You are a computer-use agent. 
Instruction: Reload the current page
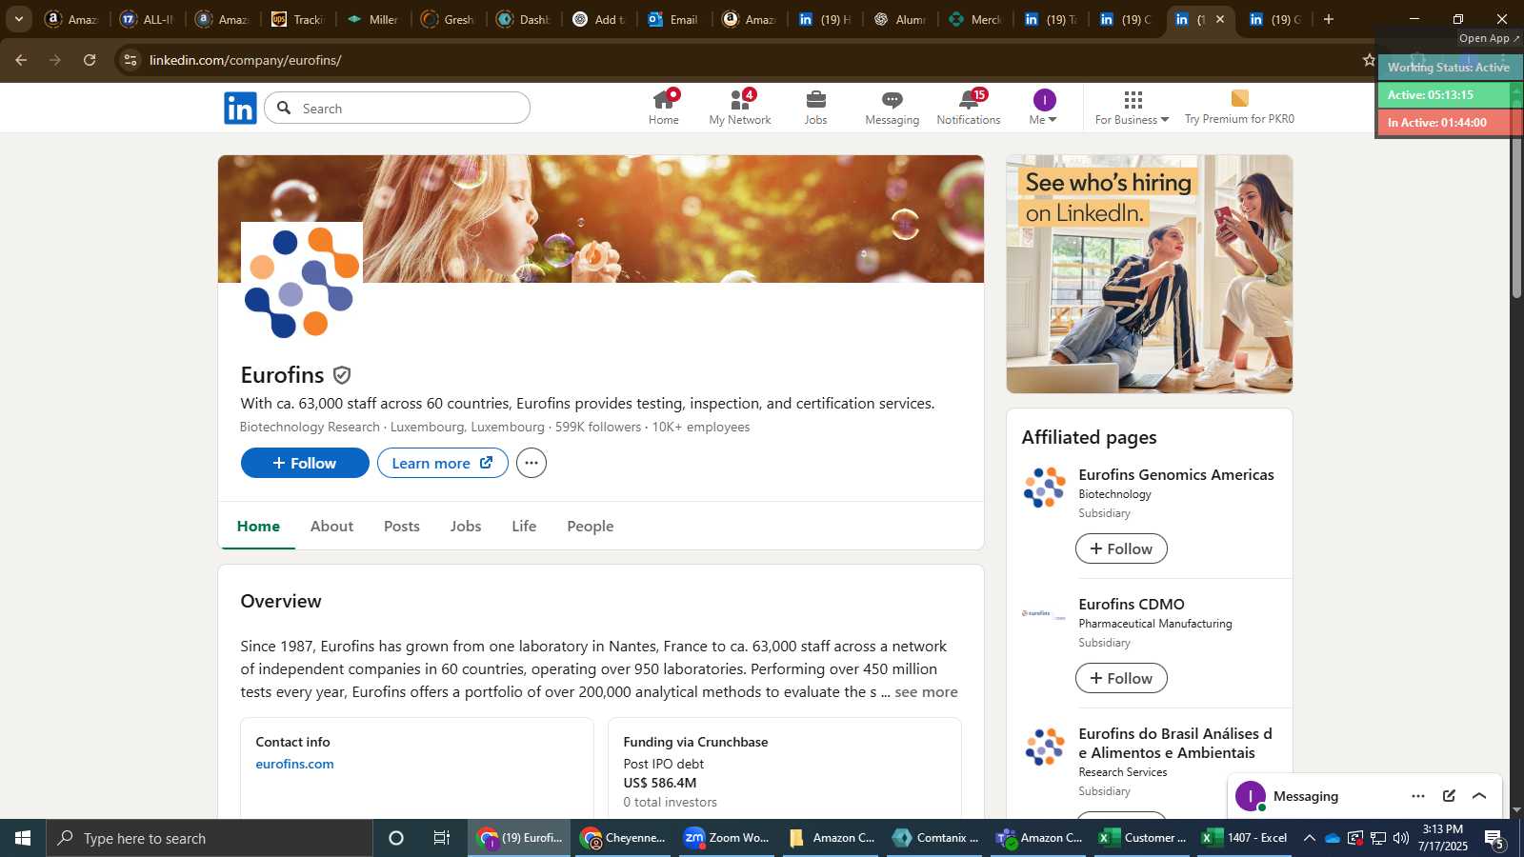(90, 60)
